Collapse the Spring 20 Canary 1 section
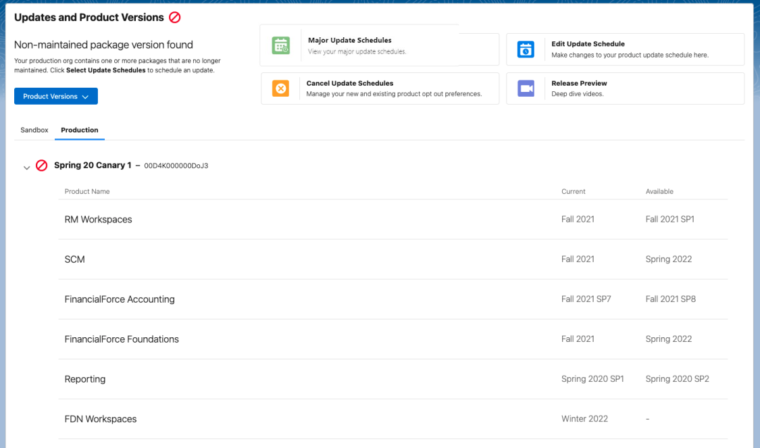760x448 pixels. [27, 167]
